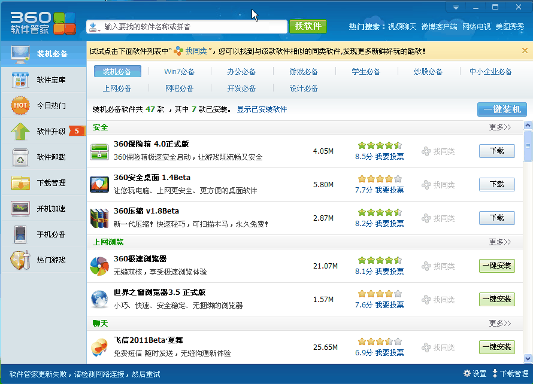Click the 360 Secure Desktop app icon
533x384 pixels.
(99, 185)
